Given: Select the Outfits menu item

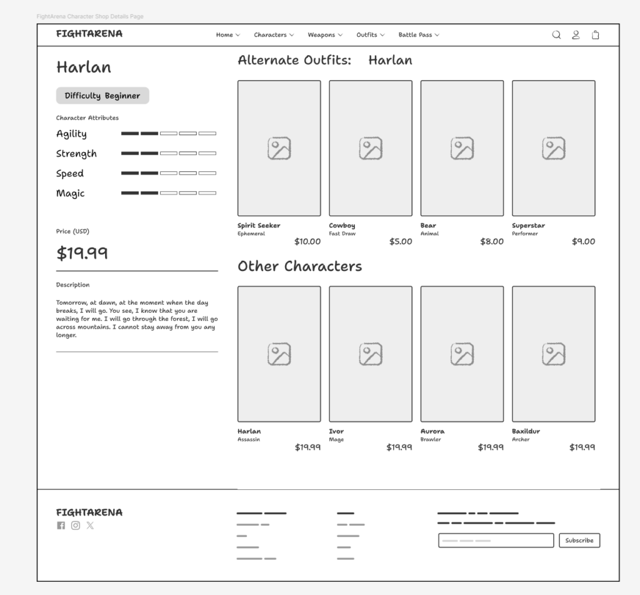Looking at the screenshot, I should (x=369, y=35).
